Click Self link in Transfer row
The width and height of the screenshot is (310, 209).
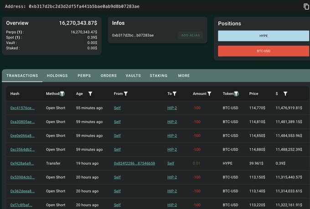(170, 163)
